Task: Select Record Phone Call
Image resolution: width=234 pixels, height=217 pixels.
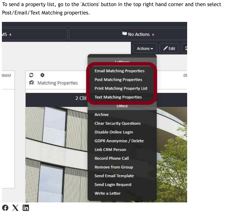Action: coord(111,158)
